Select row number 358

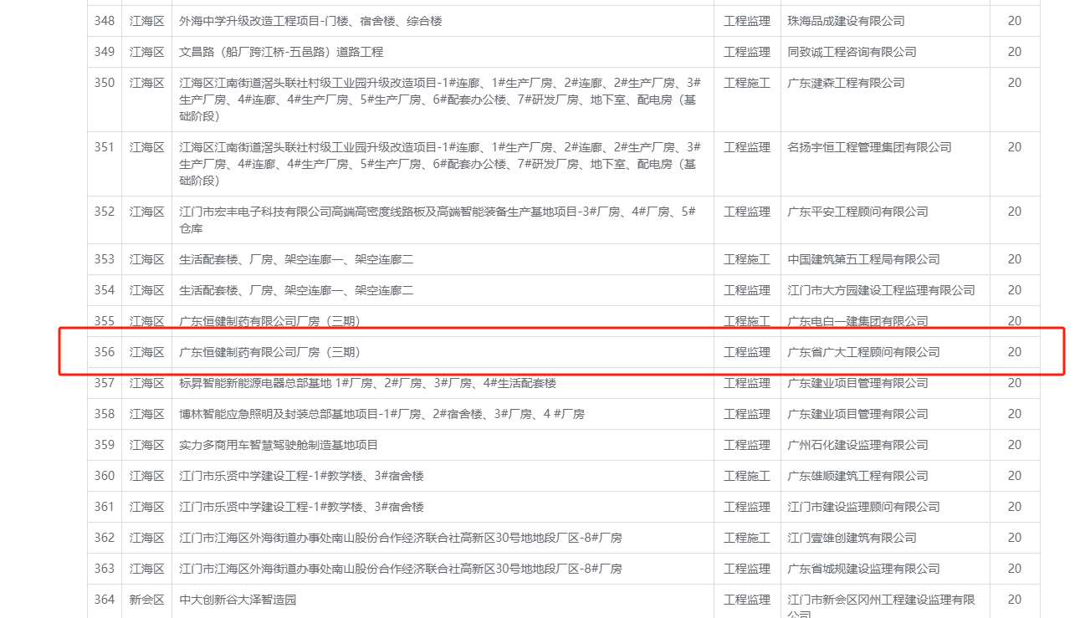pyautogui.click(x=105, y=414)
